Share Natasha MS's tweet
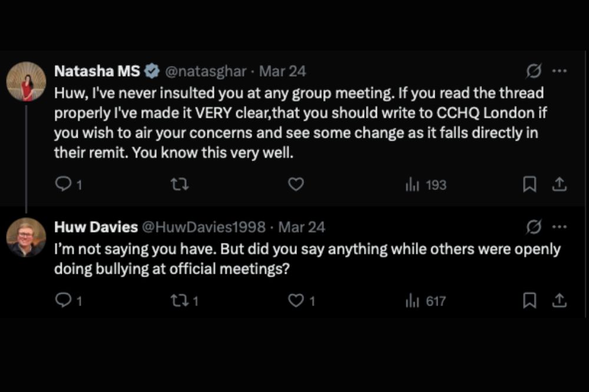589x392 pixels. coord(559,185)
